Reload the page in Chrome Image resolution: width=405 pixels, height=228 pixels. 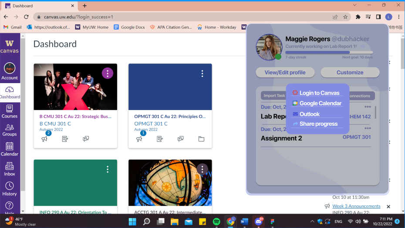tap(26, 17)
